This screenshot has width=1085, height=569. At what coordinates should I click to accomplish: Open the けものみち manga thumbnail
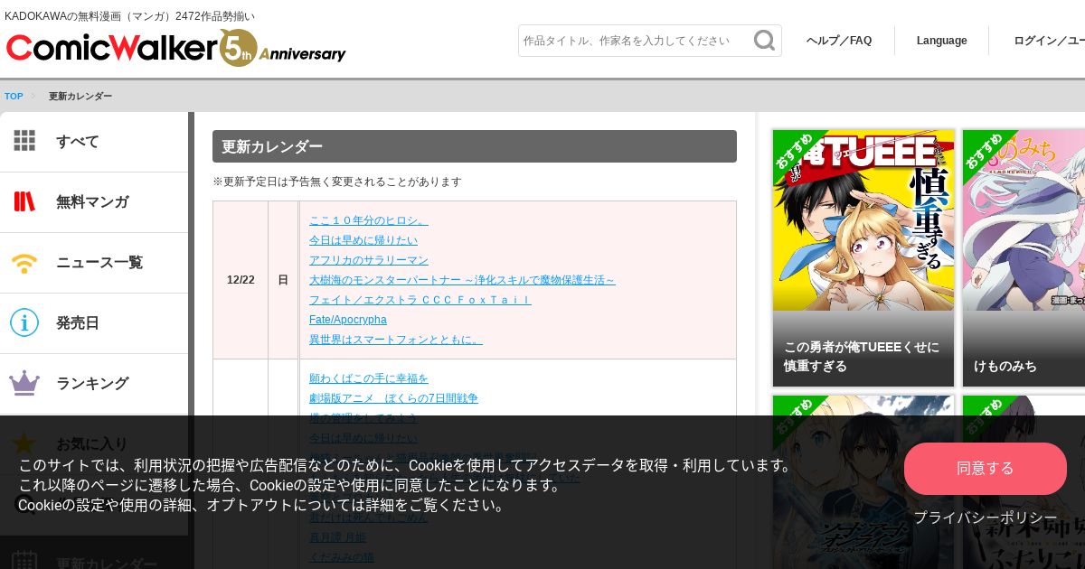pos(1024,258)
